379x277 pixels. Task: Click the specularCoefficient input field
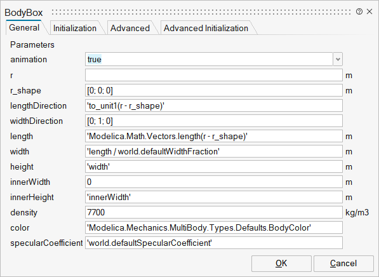pos(214,243)
